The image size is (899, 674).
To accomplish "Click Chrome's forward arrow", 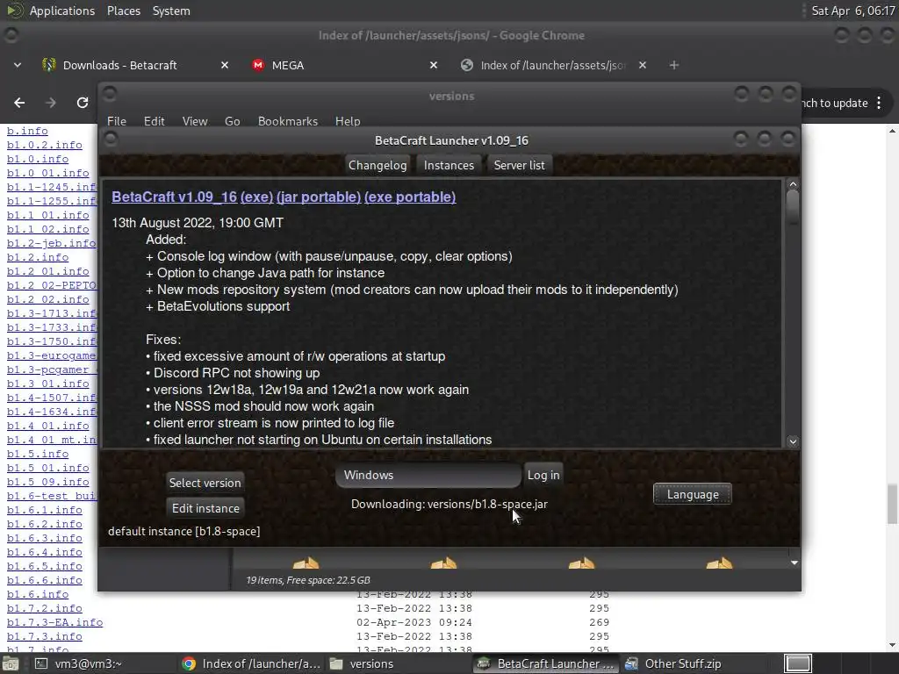I will click(50, 103).
